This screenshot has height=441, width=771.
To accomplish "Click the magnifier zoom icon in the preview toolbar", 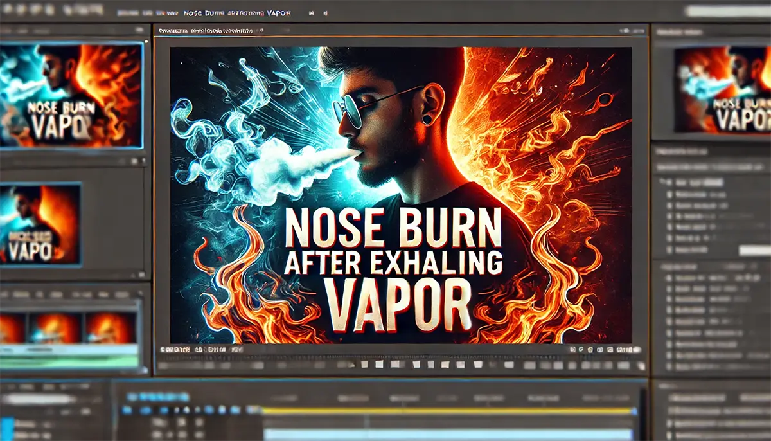I will pos(590,352).
